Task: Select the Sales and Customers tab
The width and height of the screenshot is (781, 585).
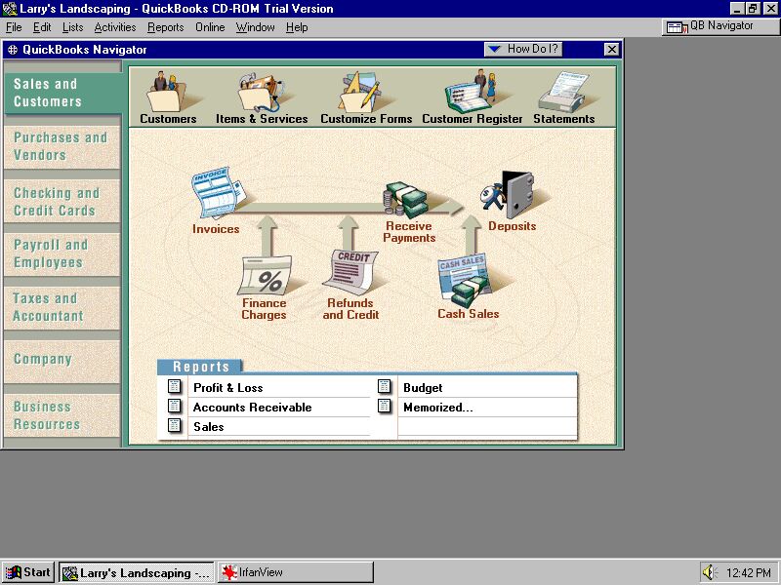Action: (62, 93)
